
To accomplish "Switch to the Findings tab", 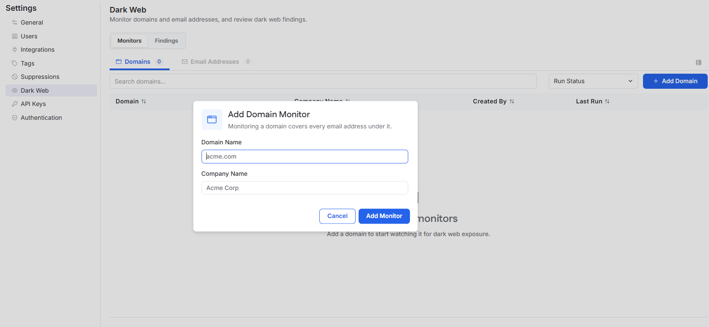I will coord(167,41).
